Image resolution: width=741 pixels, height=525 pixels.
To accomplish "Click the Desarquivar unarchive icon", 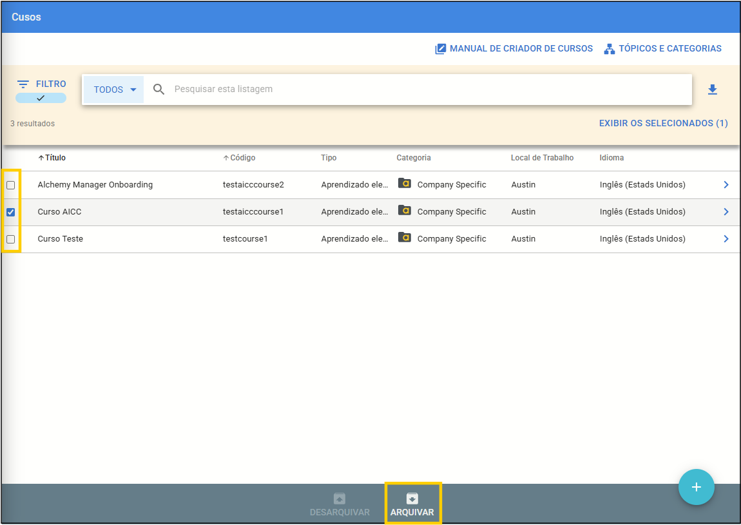I will [340, 499].
